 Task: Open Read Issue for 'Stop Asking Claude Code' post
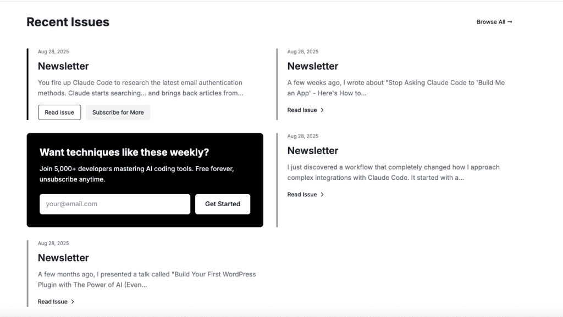coord(306,110)
